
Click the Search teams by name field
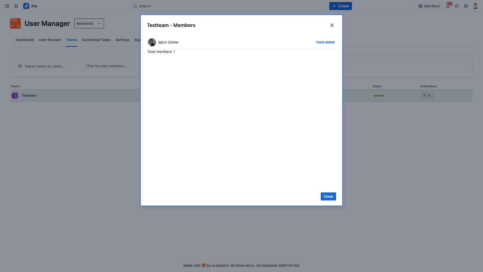click(x=45, y=66)
